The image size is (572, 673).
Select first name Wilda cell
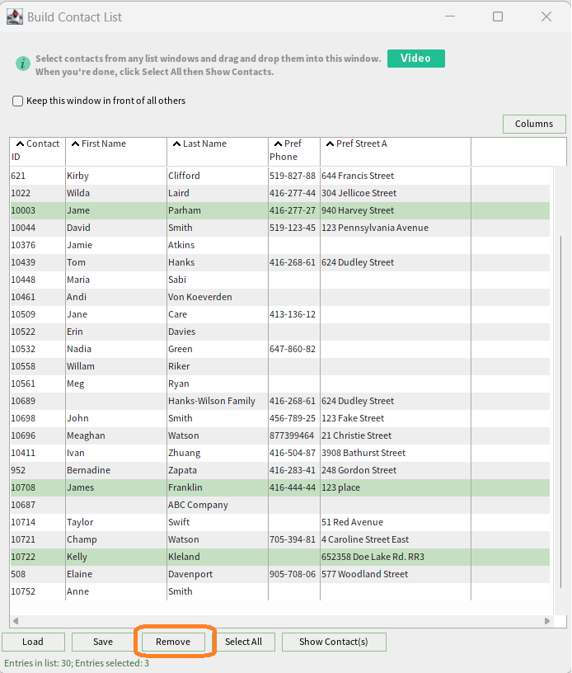(x=115, y=193)
